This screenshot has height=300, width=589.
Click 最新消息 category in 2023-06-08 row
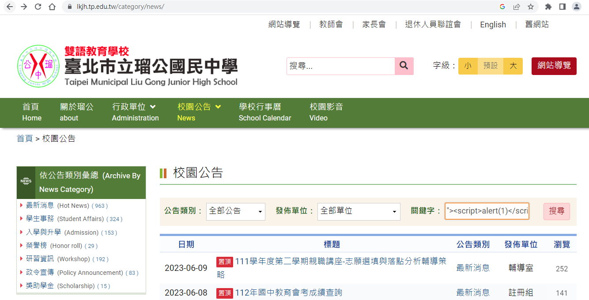[x=473, y=292]
